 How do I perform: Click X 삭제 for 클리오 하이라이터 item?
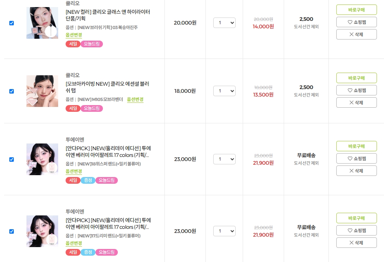[x=356, y=34]
